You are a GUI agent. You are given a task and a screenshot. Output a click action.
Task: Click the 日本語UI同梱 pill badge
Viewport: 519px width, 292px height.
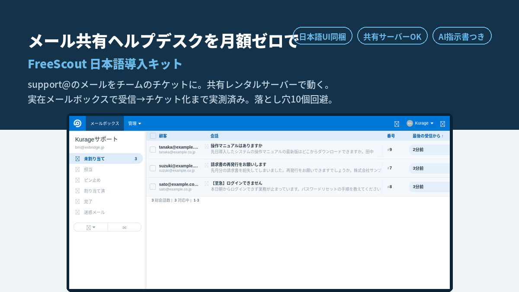tap(323, 36)
